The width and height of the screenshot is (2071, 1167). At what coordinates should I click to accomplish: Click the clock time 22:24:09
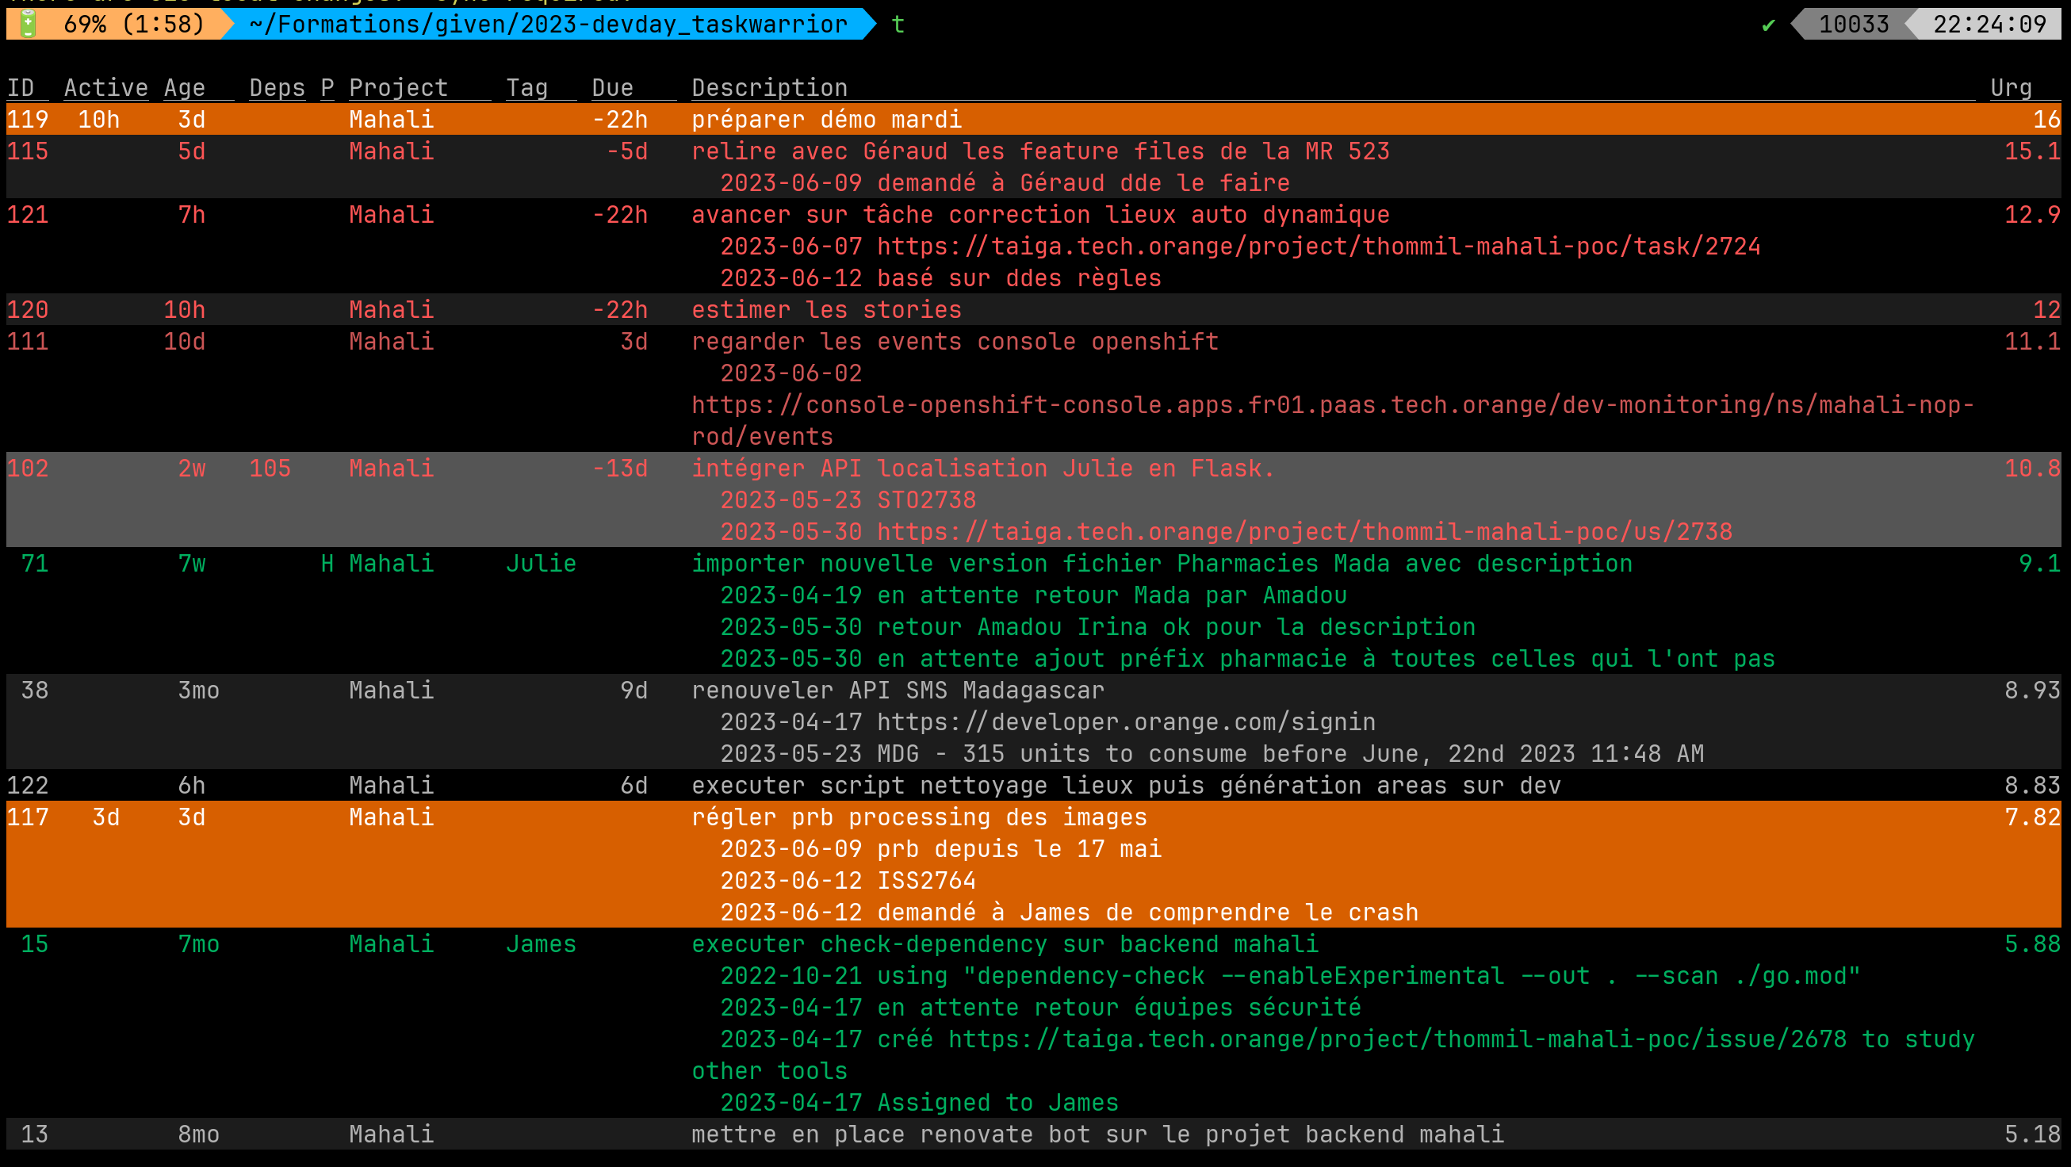coord(1989,24)
